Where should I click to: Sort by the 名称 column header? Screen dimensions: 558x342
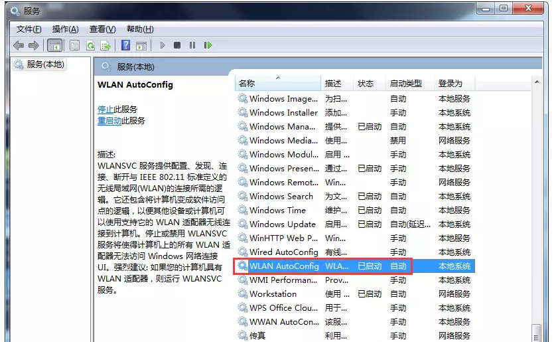277,84
